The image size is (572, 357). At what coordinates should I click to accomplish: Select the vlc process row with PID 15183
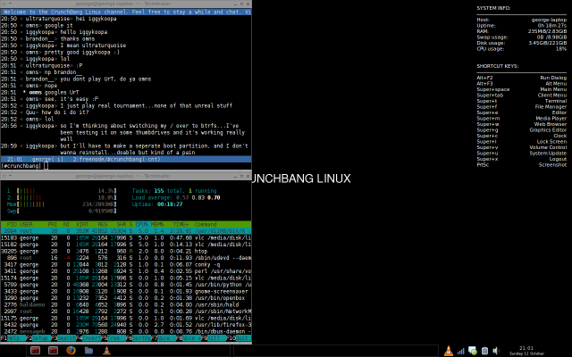(126, 238)
